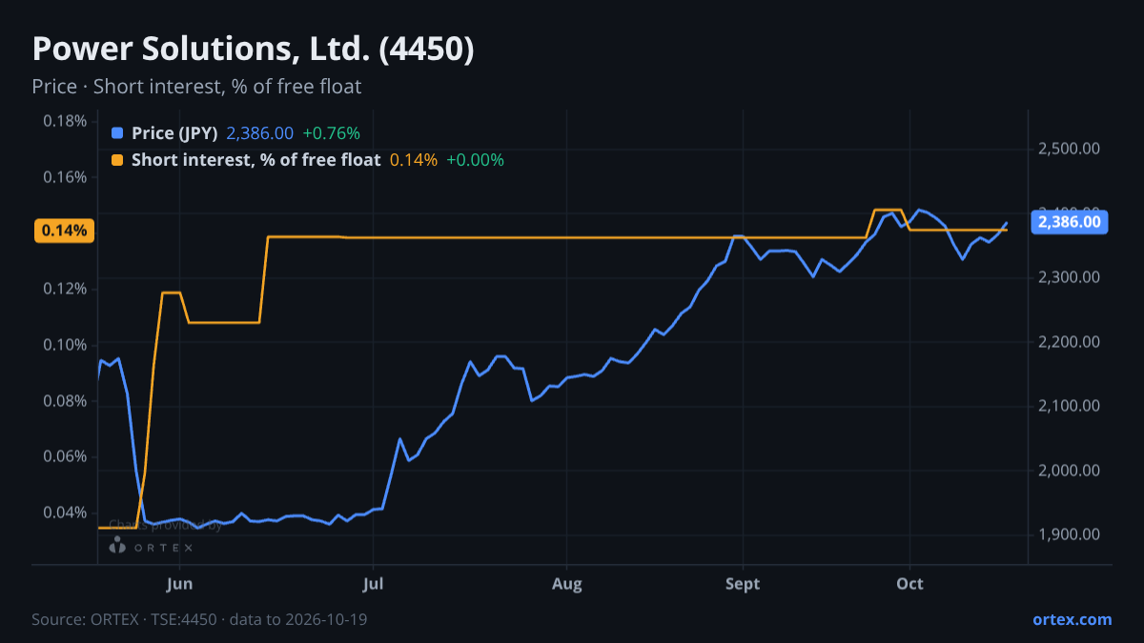
Task: Click the Jun label on the time axis
Action: click(x=179, y=584)
